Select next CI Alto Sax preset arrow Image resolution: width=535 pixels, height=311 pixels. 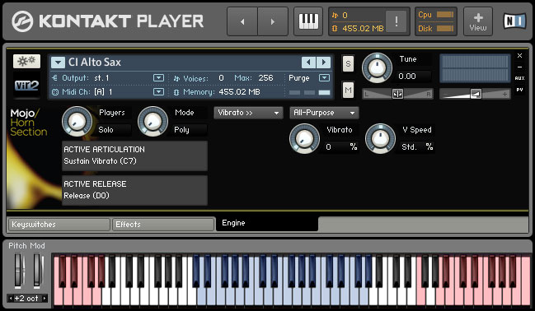(x=323, y=63)
